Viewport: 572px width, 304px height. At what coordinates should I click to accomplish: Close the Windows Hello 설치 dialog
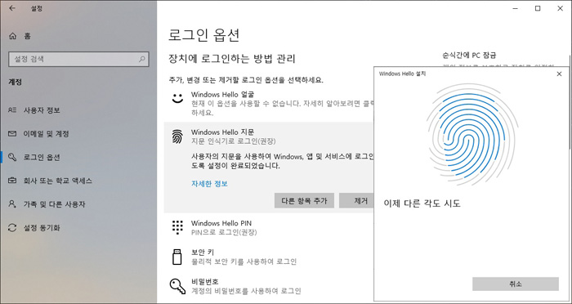[x=559, y=74]
